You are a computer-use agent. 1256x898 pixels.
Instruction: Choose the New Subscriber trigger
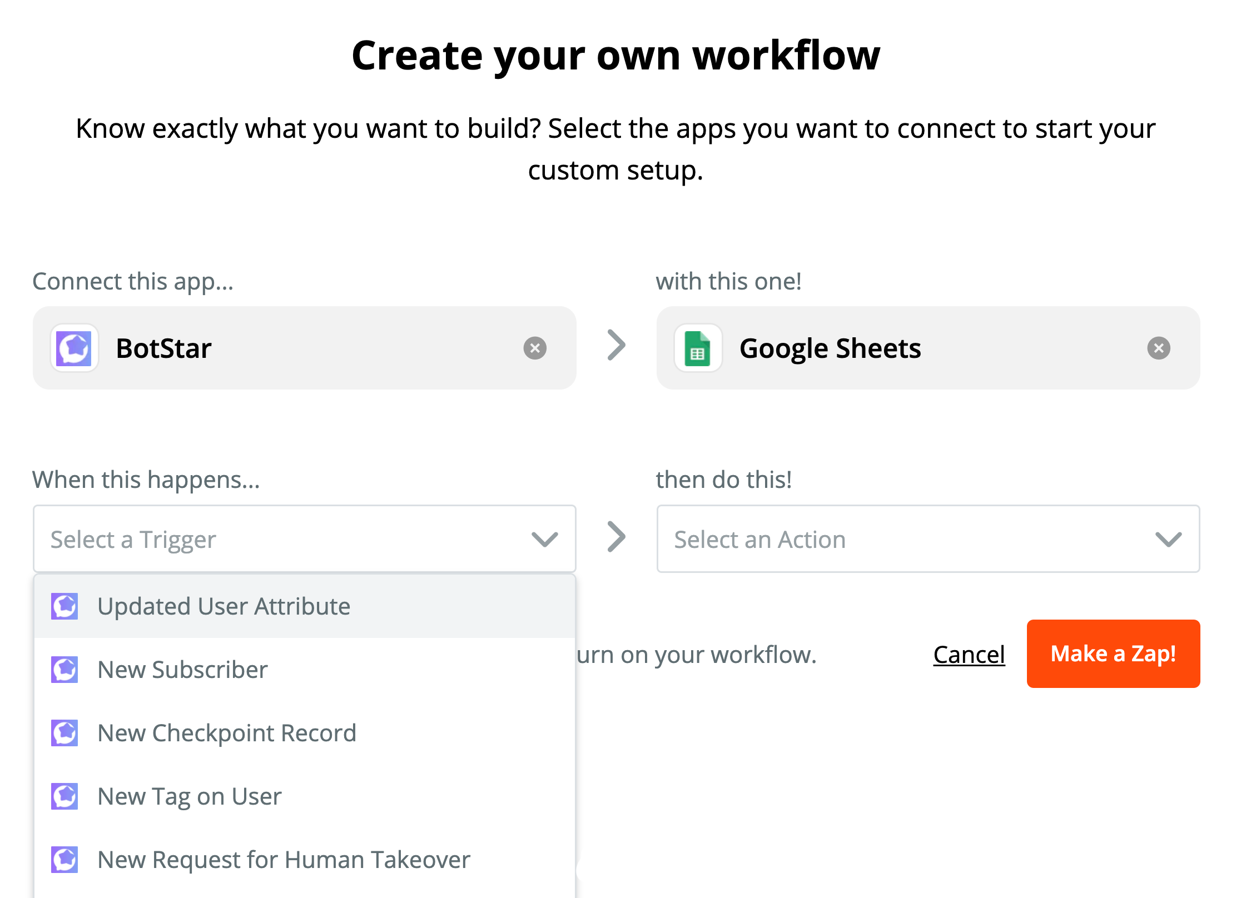click(x=305, y=670)
